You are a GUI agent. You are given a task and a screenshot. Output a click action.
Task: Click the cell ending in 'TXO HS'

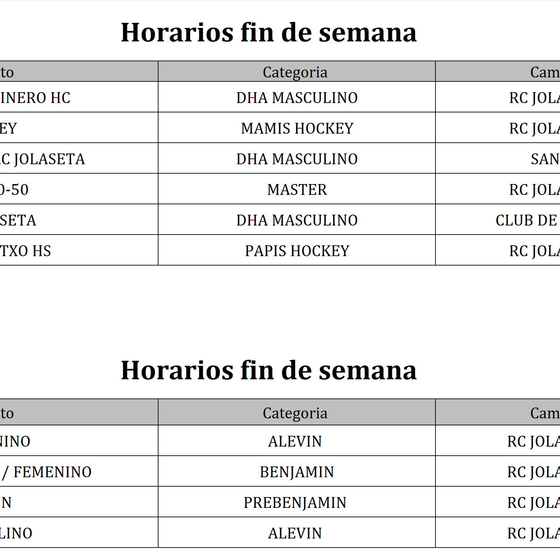point(26,251)
